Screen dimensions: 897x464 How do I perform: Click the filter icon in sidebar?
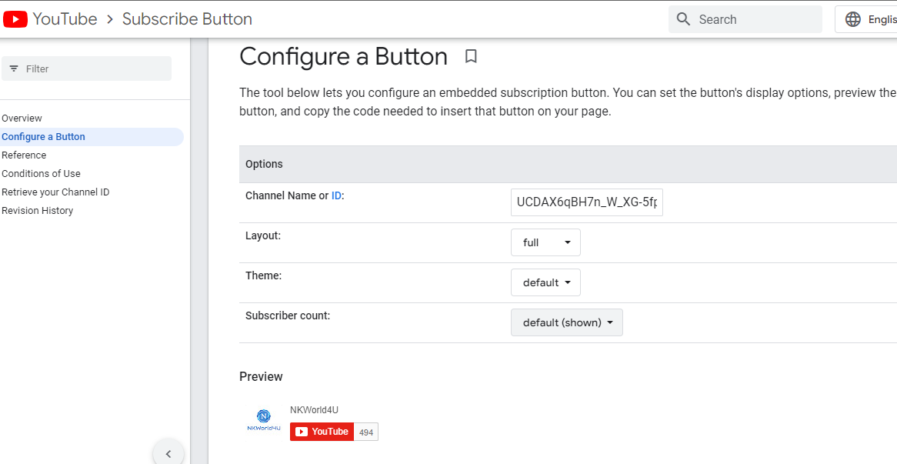tap(14, 68)
